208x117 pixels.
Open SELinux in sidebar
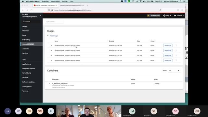pyautogui.click(x=25, y=77)
